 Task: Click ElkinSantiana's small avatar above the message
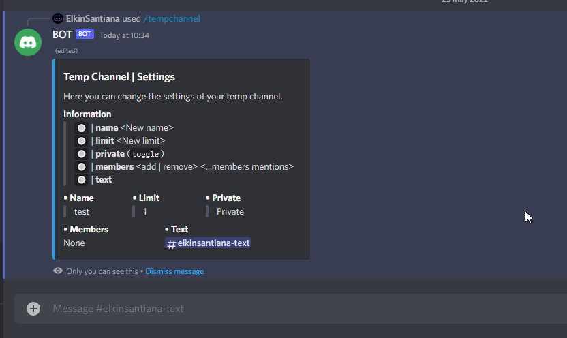coord(58,18)
